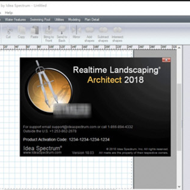
Task: Click the horizontal ruler above canvas
Action: 88,47
